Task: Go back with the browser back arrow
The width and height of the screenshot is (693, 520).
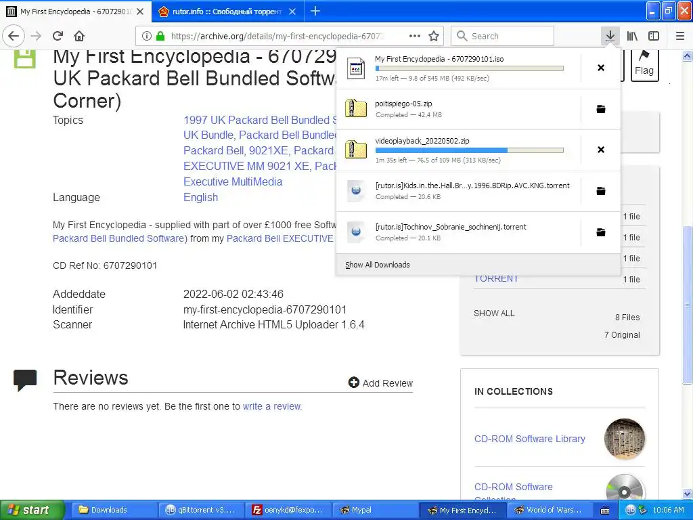Action: [14, 36]
